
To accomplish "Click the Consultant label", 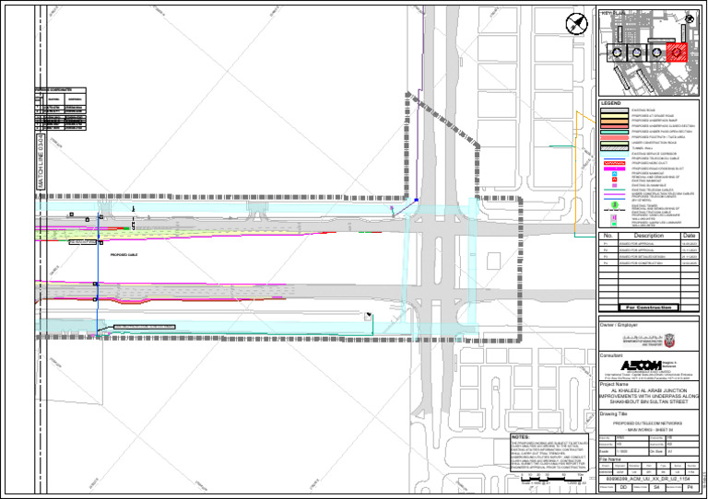I will tap(611, 355).
